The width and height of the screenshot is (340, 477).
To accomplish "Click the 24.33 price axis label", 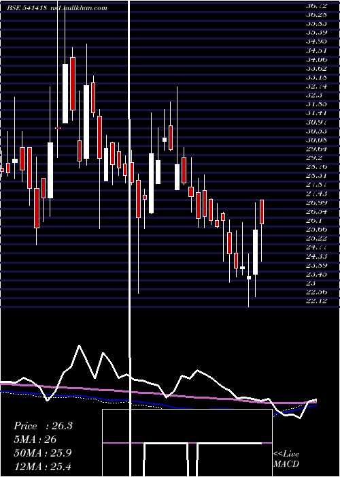I will click(x=317, y=256).
